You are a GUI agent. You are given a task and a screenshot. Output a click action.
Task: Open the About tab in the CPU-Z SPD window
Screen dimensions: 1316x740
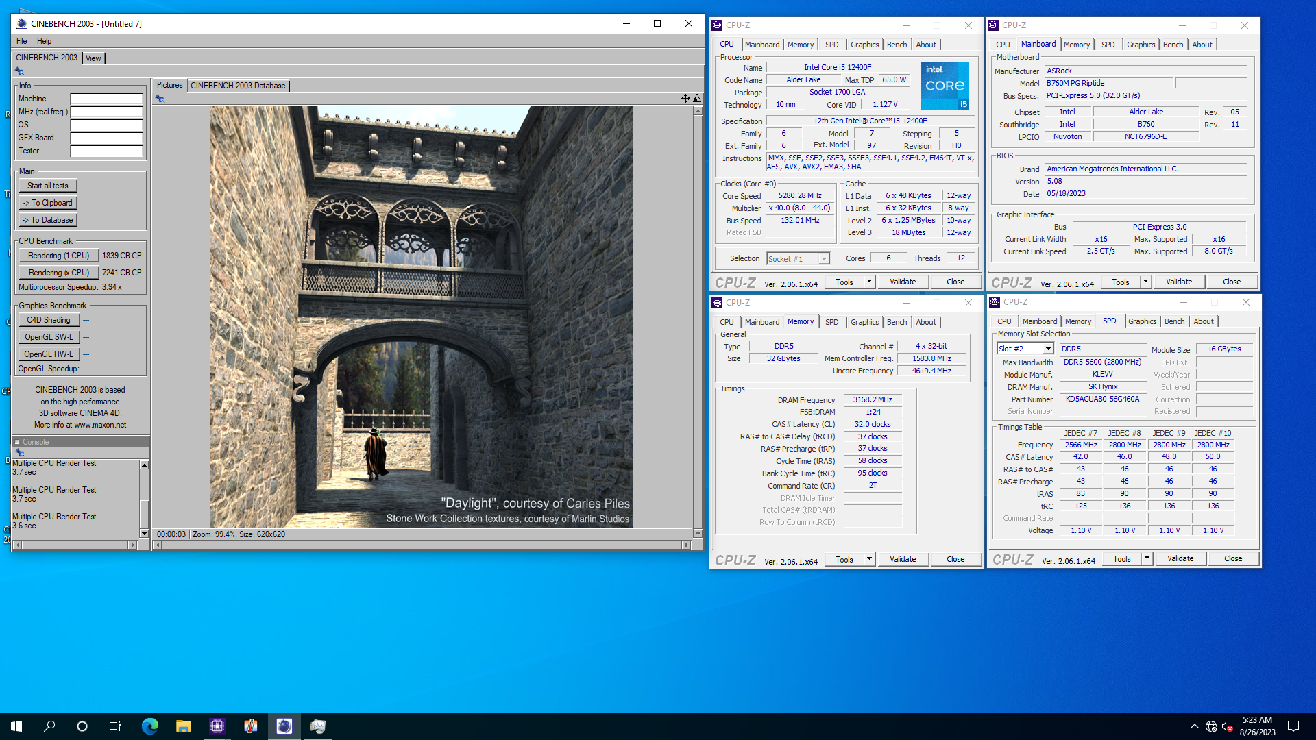(1204, 321)
